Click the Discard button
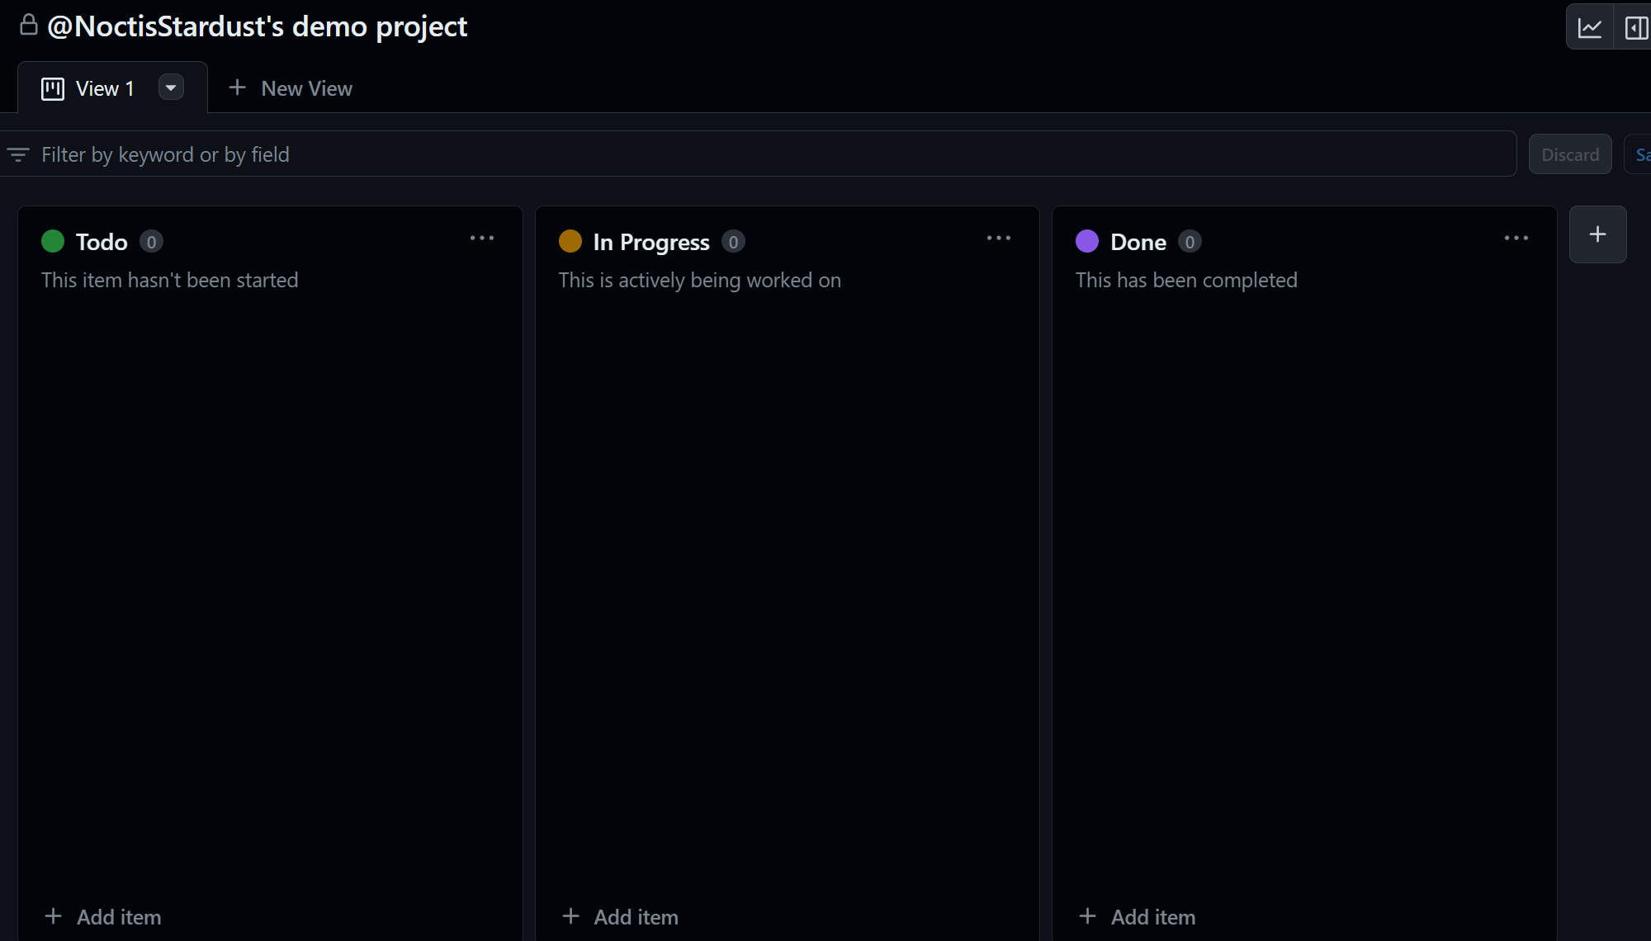The height and width of the screenshot is (941, 1651). [x=1569, y=154]
